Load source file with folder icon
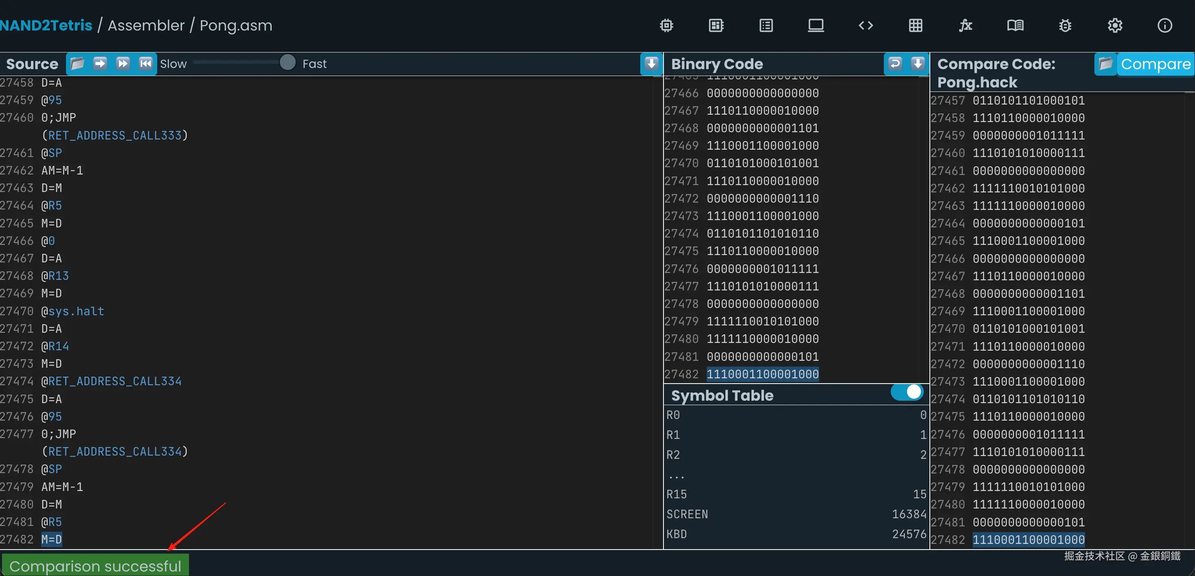 point(77,63)
